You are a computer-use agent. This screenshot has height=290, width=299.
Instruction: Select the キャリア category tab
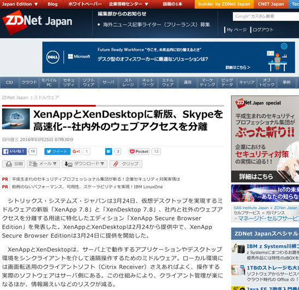click(247, 82)
